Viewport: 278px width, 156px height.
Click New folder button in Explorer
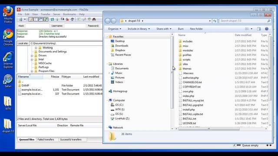click(196, 29)
